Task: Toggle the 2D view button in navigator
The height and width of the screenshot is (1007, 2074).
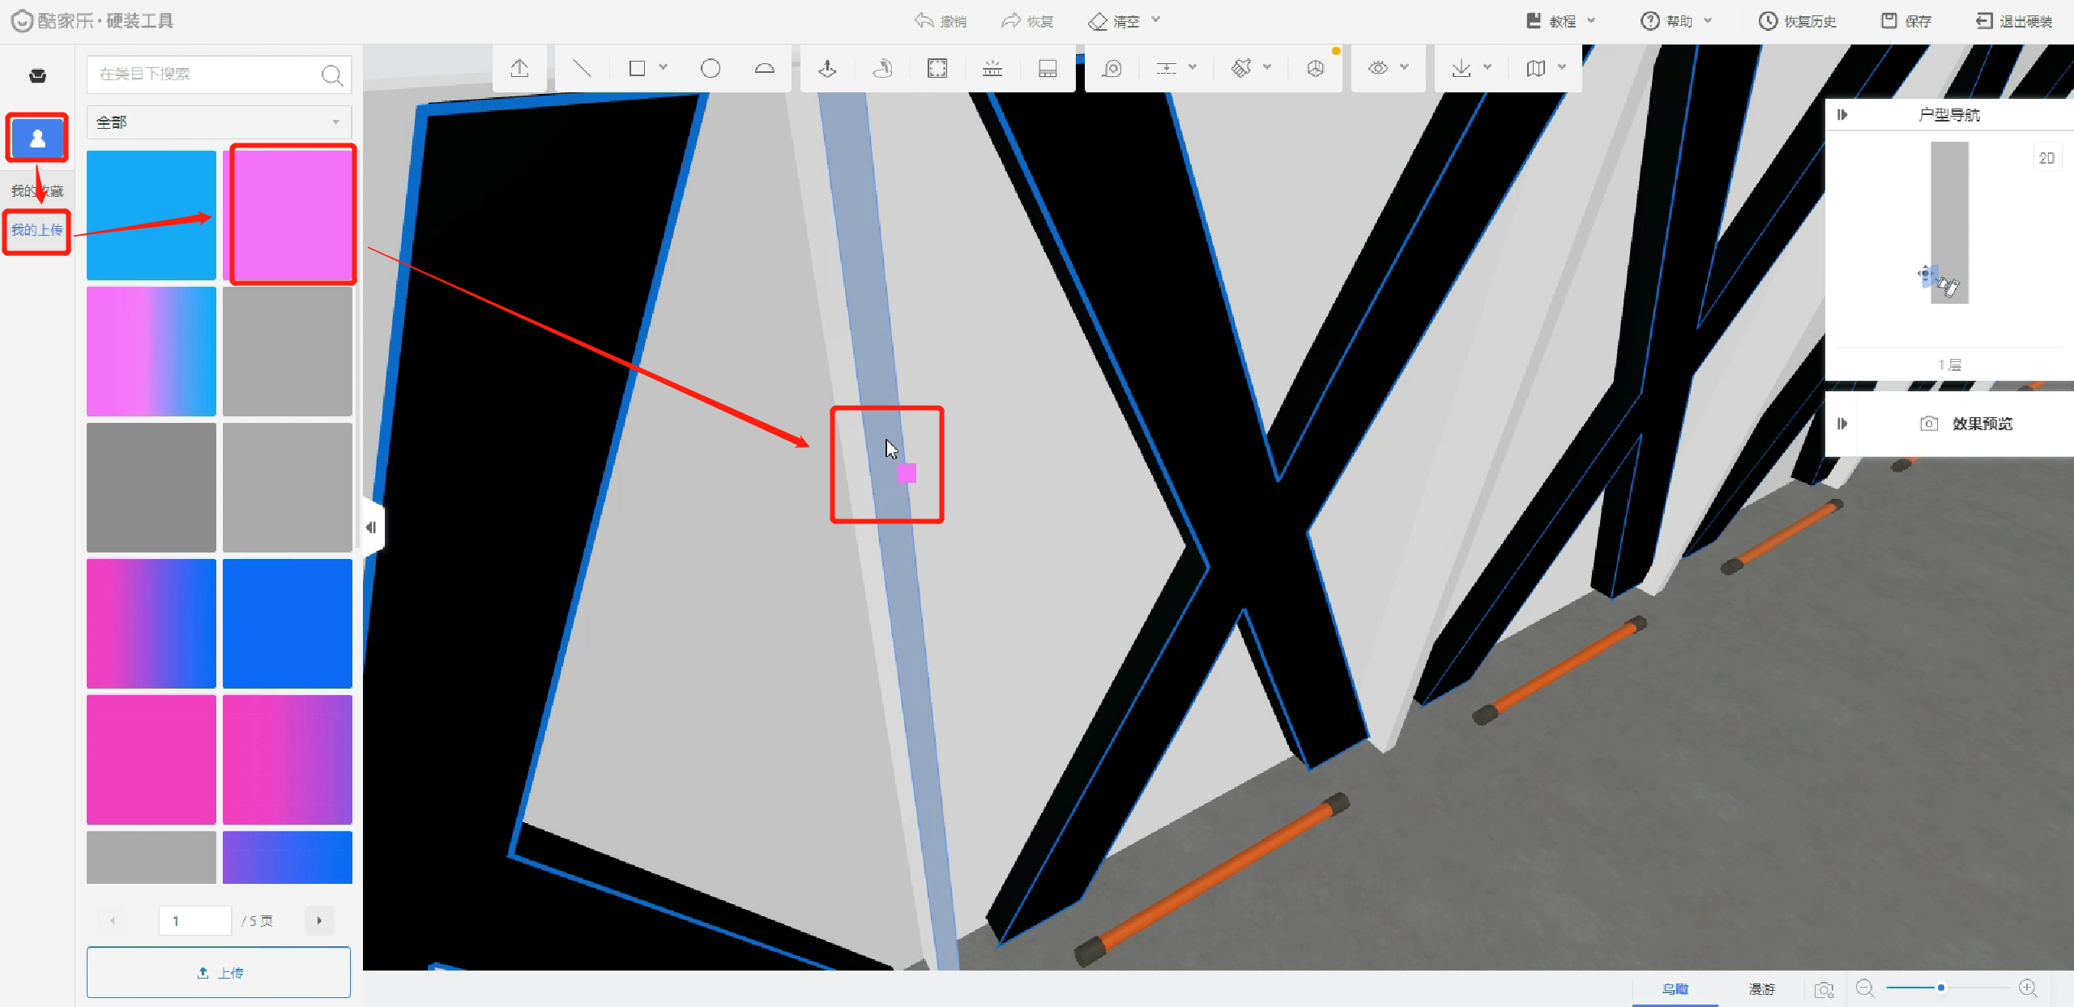Action: [2046, 158]
